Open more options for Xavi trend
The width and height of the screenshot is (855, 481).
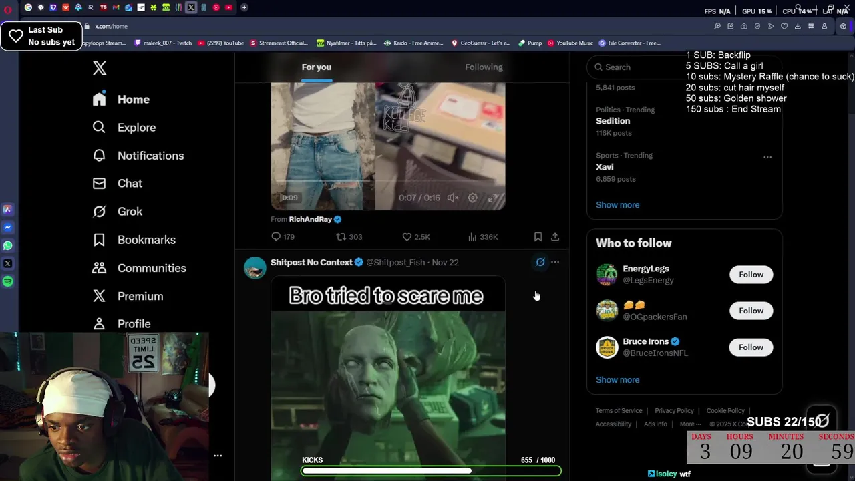coord(767,157)
